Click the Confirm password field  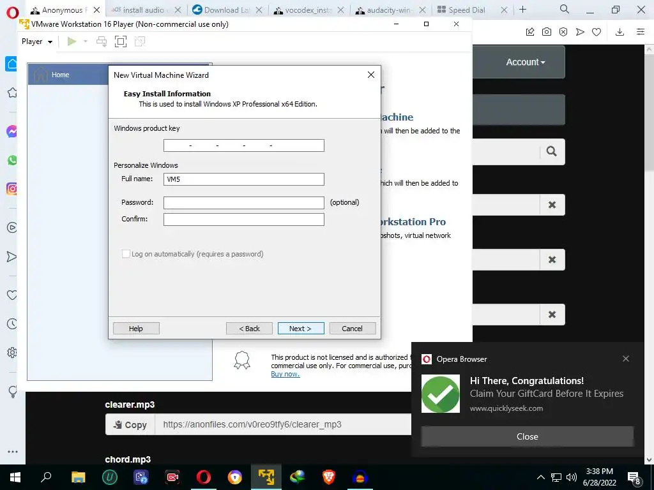pyautogui.click(x=243, y=219)
